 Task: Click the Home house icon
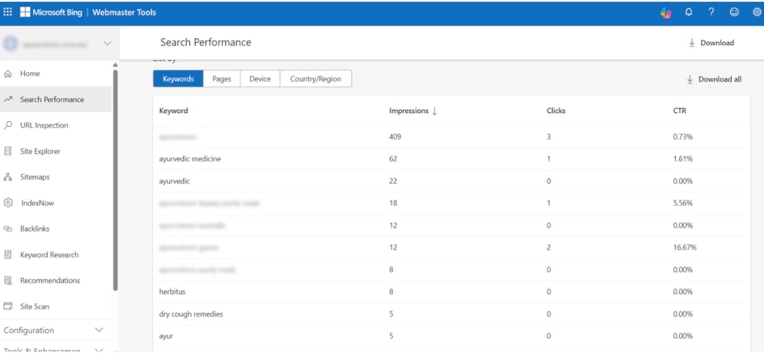8,74
